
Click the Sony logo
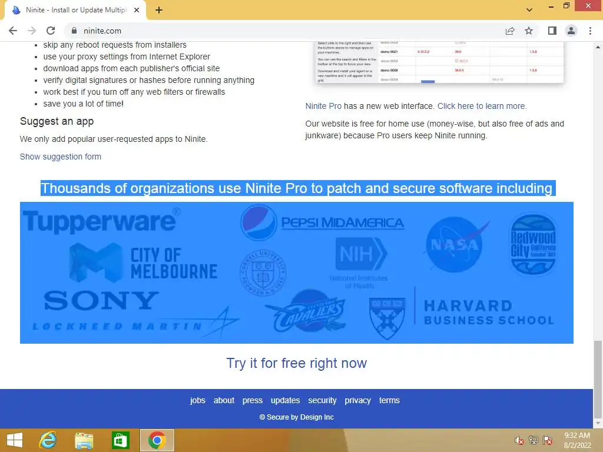[x=101, y=300]
